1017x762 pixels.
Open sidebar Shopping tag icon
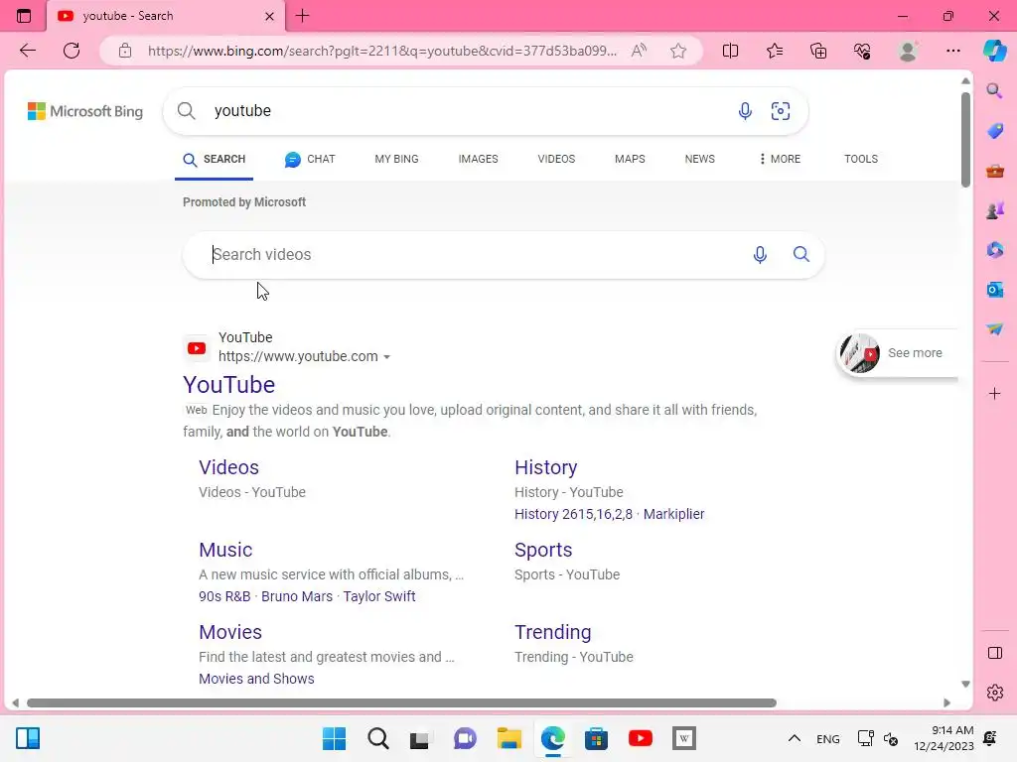[x=995, y=131]
